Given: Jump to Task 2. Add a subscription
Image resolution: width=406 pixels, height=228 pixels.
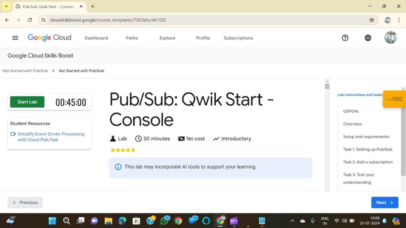Looking at the screenshot, I should coord(368,162).
